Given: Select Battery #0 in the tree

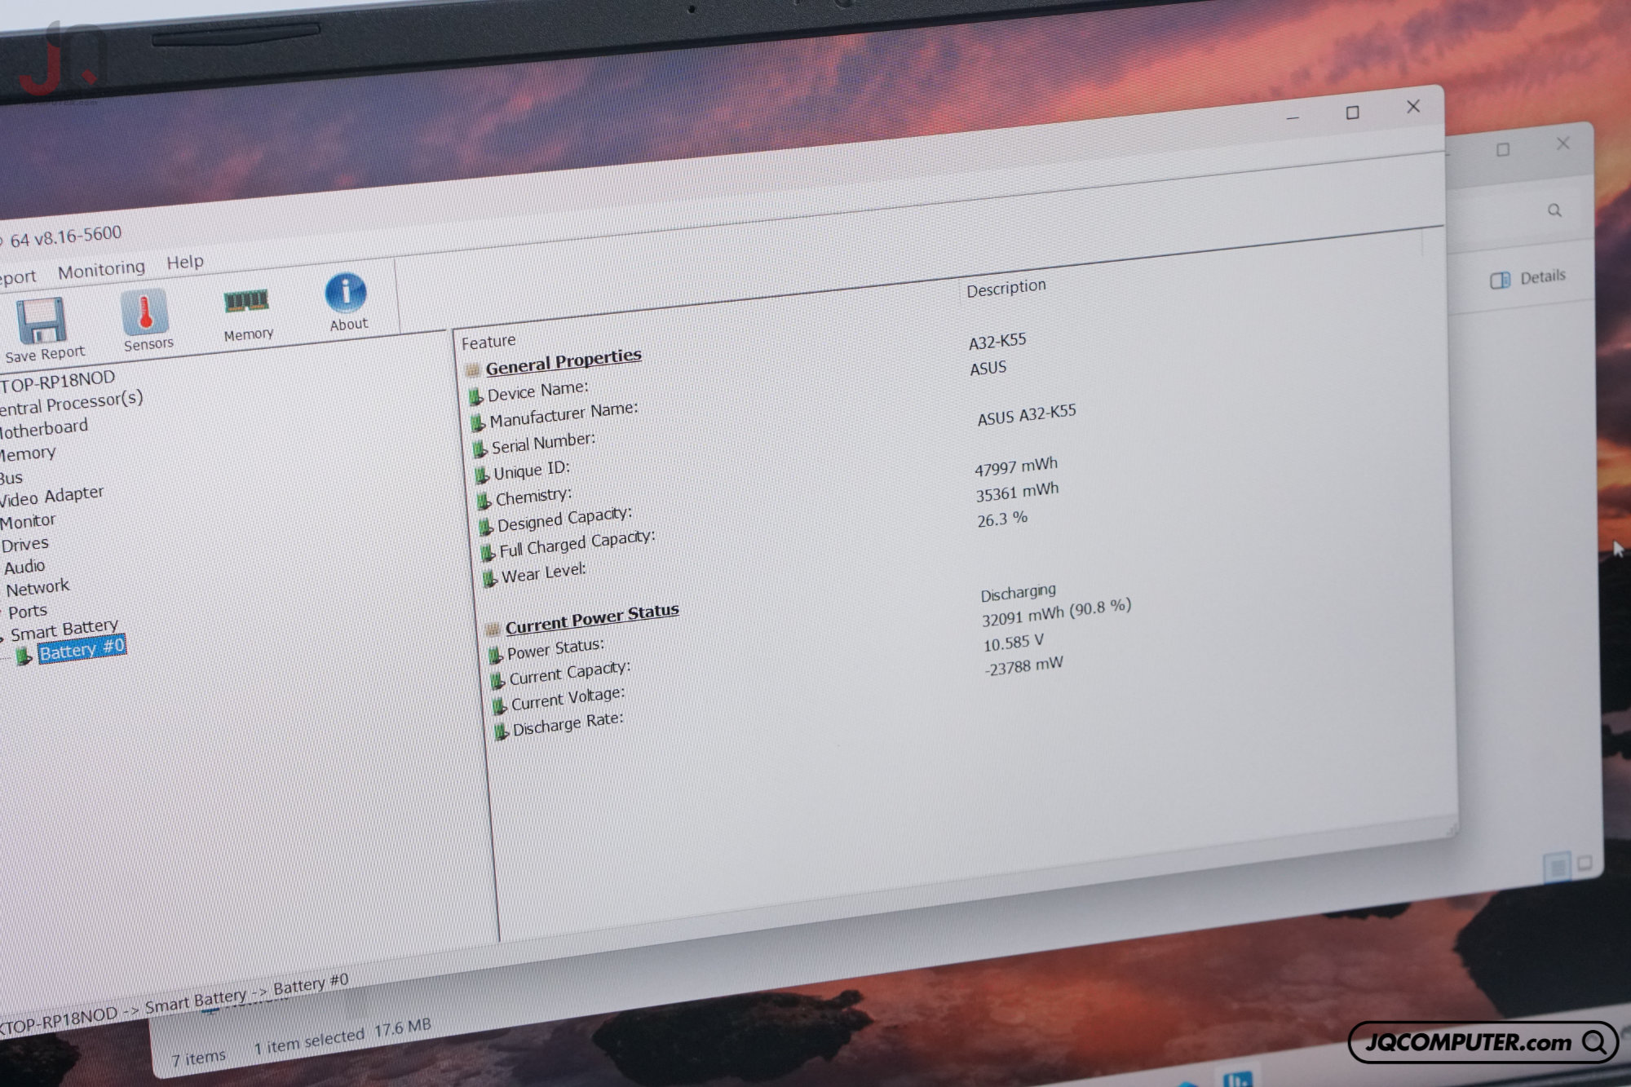Looking at the screenshot, I should tap(82, 649).
